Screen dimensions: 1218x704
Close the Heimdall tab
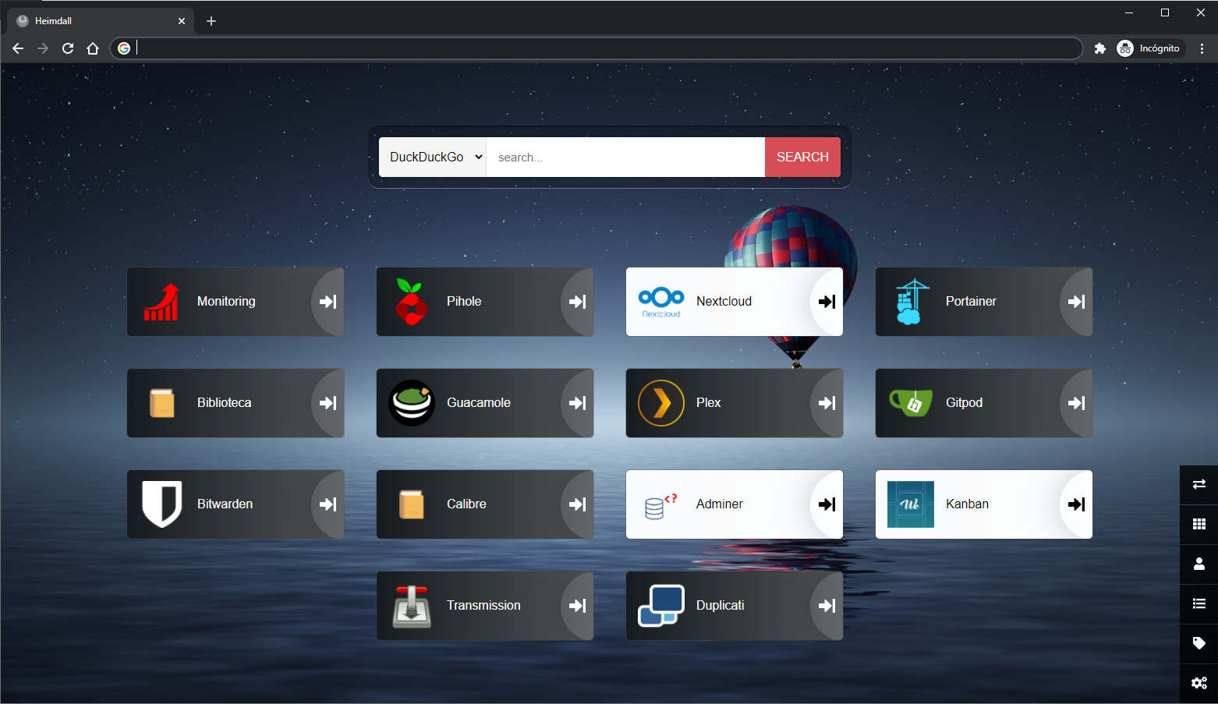[x=182, y=21]
